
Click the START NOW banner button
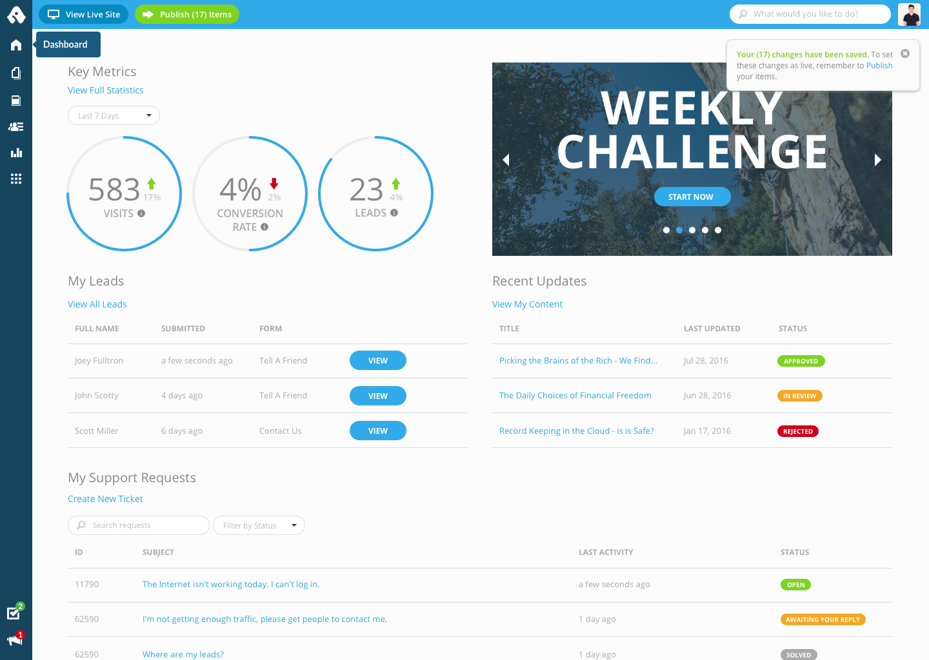click(x=692, y=197)
